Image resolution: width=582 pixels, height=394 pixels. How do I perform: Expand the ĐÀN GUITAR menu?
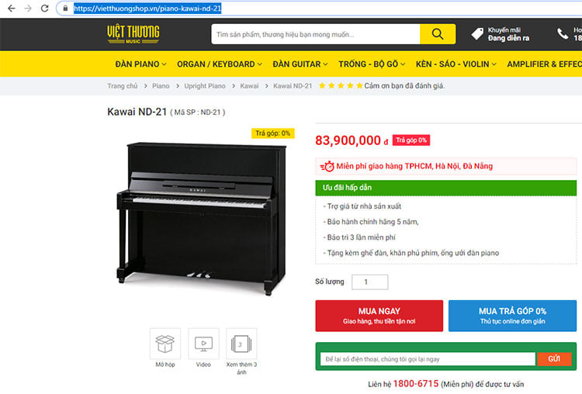[x=300, y=64]
